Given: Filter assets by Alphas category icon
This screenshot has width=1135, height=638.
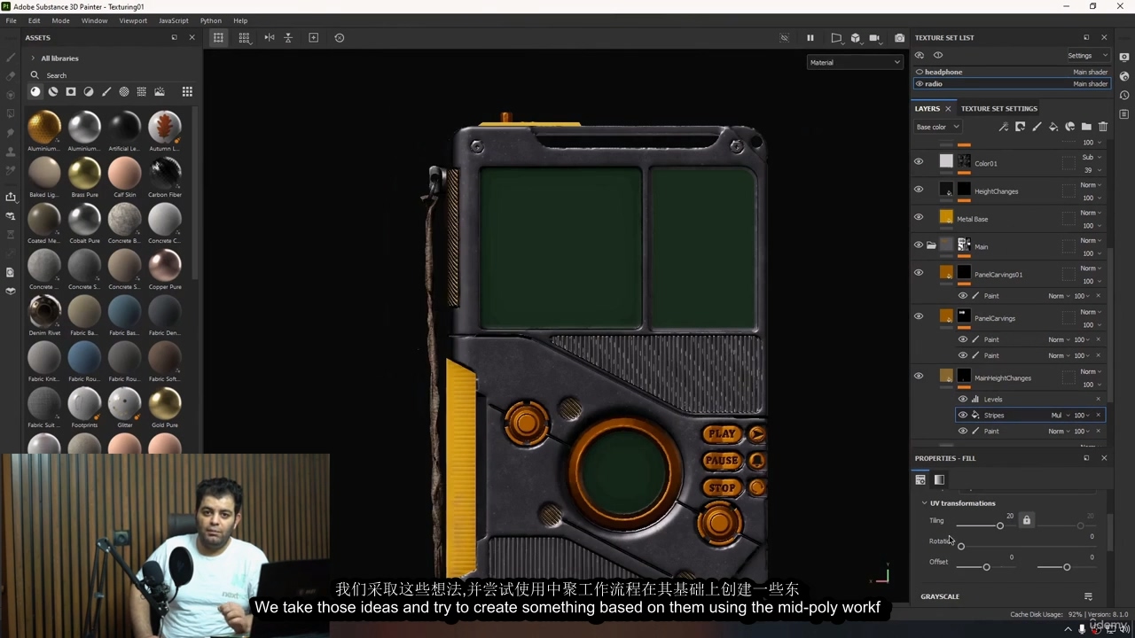Looking at the screenshot, I should pyautogui.click(x=124, y=91).
